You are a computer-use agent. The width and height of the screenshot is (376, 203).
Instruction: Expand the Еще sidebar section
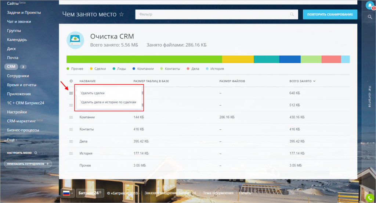point(12,140)
